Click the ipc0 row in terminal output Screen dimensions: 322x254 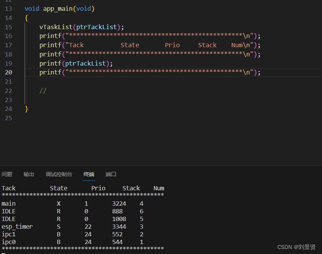click(8, 242)
